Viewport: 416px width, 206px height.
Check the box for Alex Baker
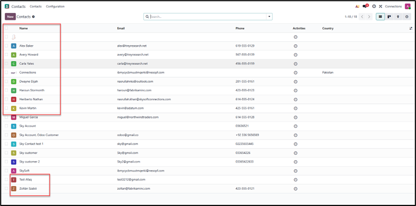coord(6,46)
